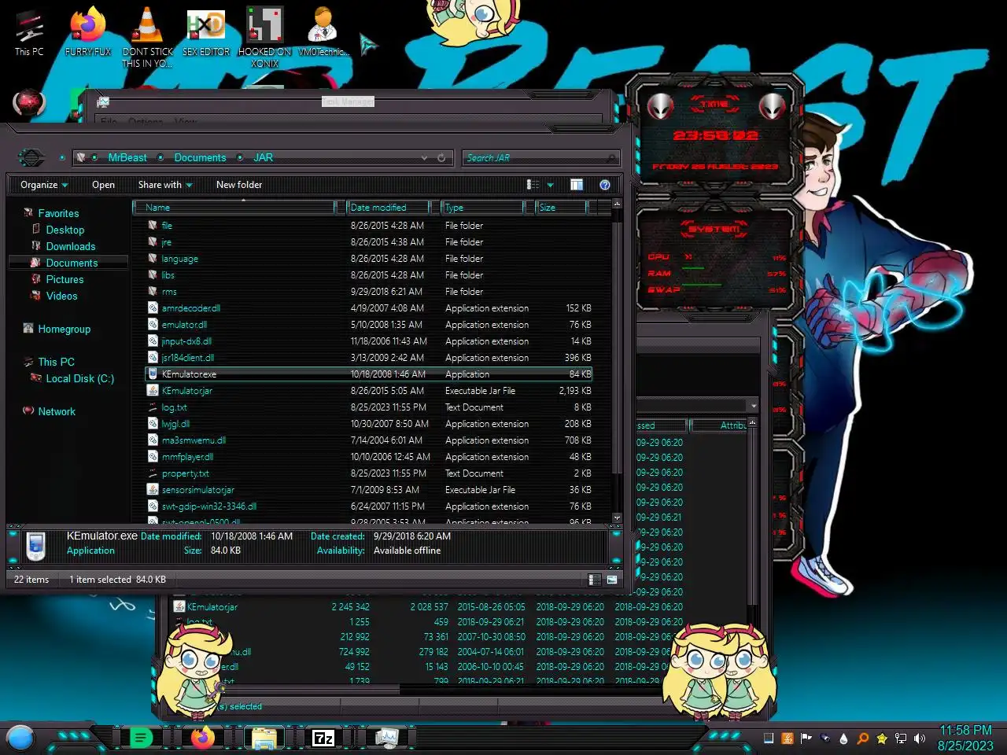
Task: Click the Windows Start orb
Action: pos(20,738)
